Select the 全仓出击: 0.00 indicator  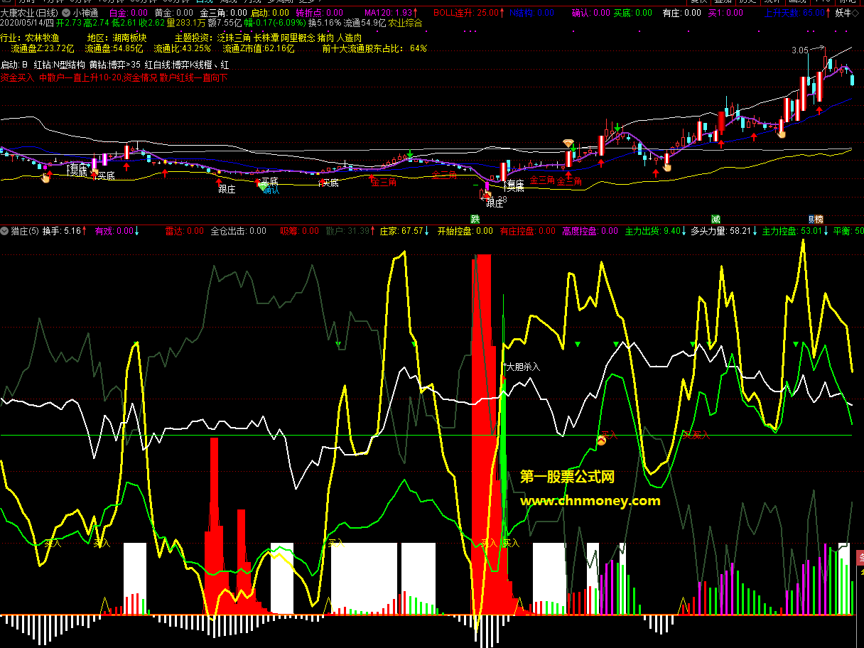click(238, 231)
